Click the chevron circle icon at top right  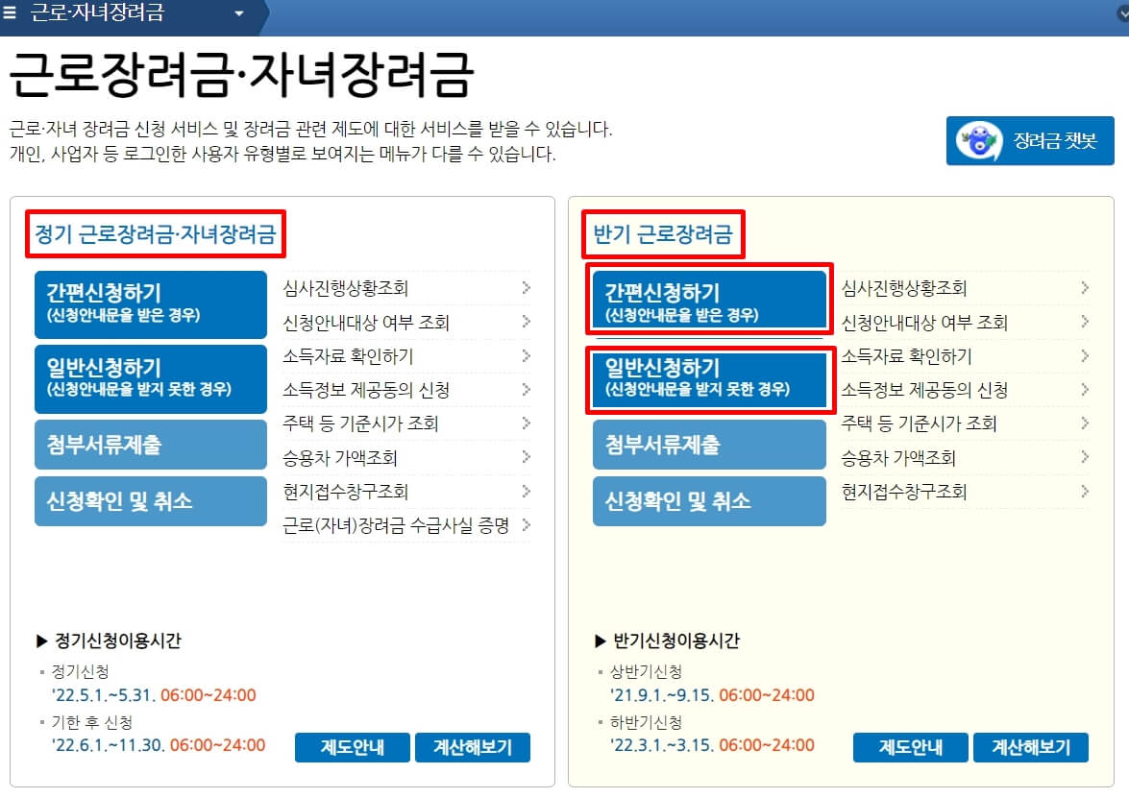tap(1122, 14)
